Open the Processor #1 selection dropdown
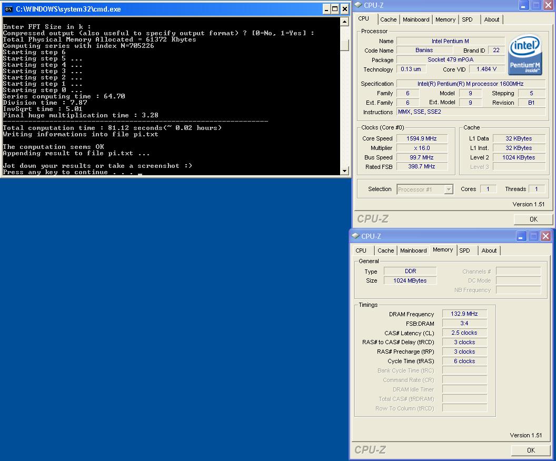Screen dimensions: 556x461 449,189
